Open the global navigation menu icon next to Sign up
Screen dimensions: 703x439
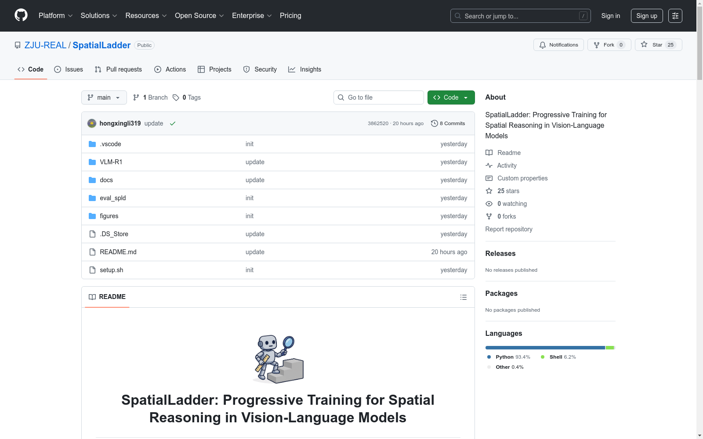click(675, 16)
